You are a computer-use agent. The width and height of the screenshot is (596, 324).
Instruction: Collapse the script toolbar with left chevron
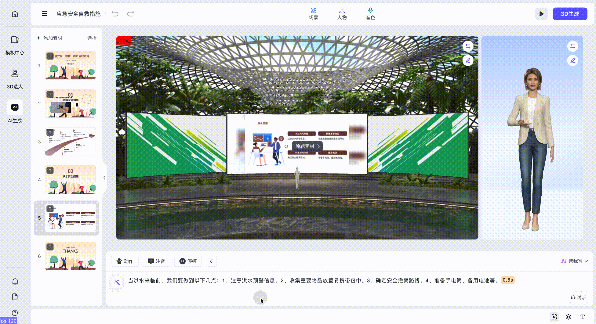[x=211, y=261]
